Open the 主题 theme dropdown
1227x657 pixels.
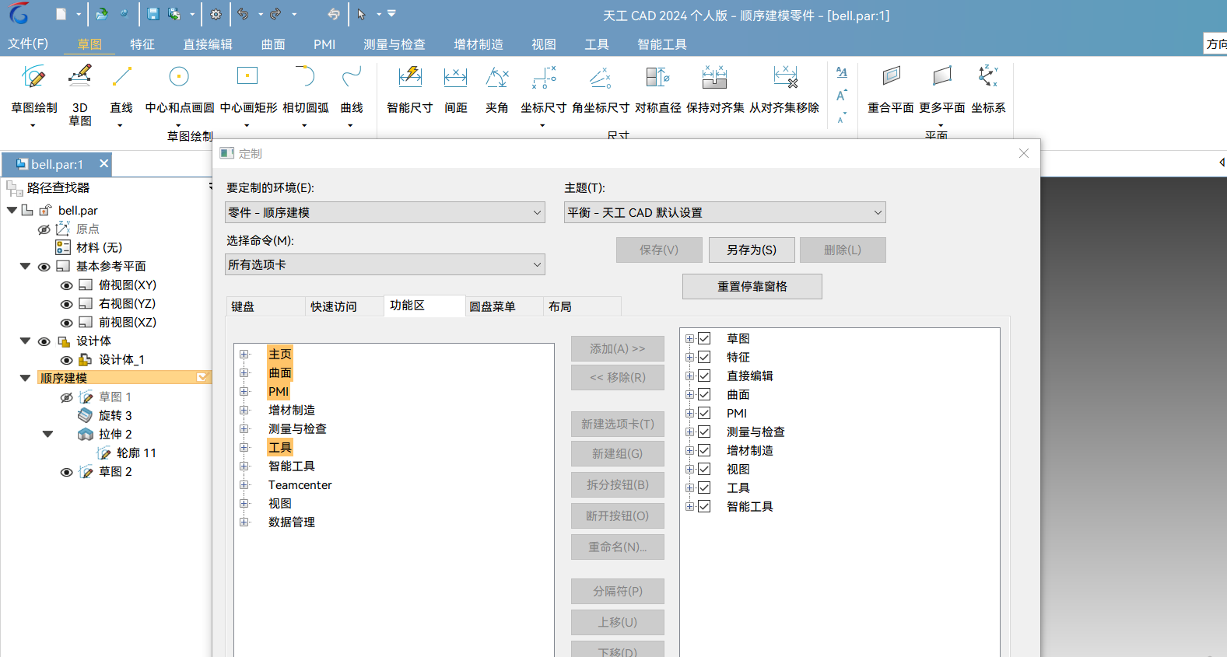coord(725,212)
